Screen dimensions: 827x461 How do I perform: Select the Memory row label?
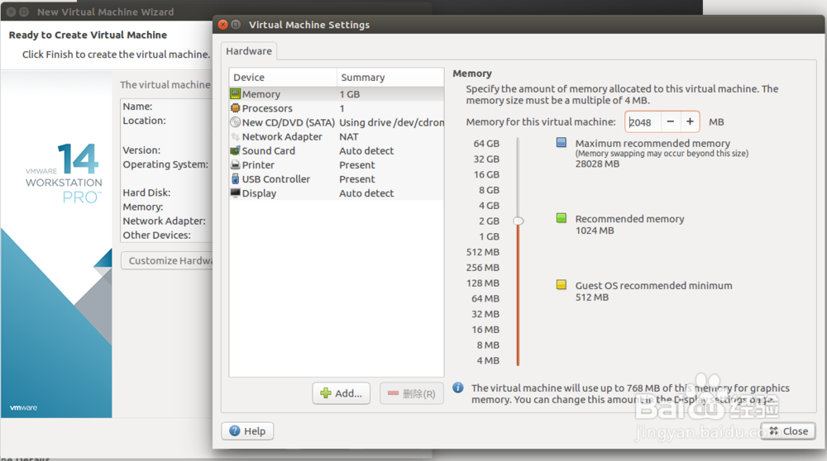261,94
